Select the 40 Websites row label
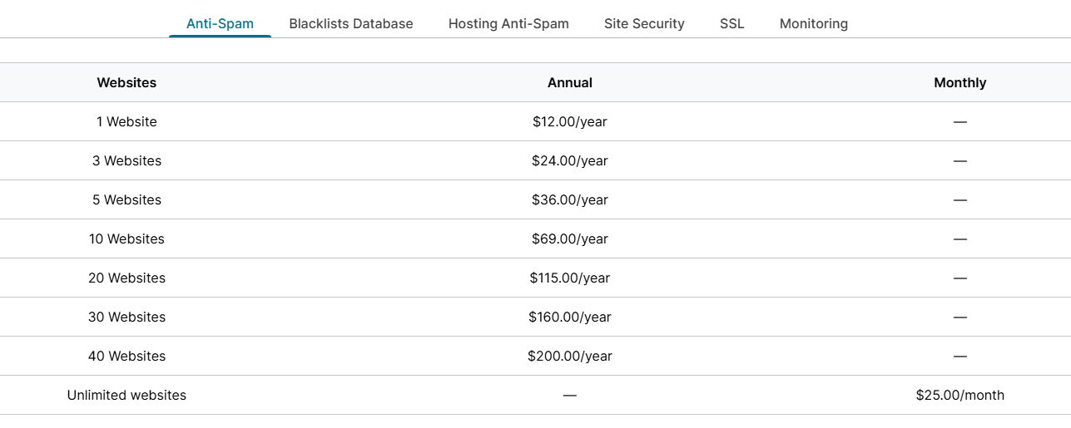1071x428 pixels. pos(126,356)
